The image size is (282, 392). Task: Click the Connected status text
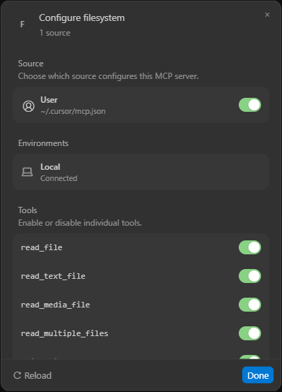click(59, 178)
